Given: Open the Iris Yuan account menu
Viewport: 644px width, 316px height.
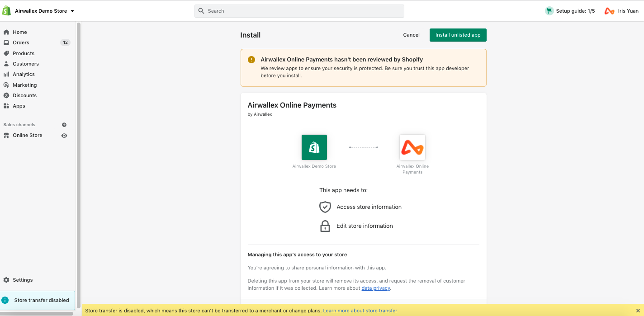Looking at the screenshot, I should pyautogui.click(x=628, y=11).
